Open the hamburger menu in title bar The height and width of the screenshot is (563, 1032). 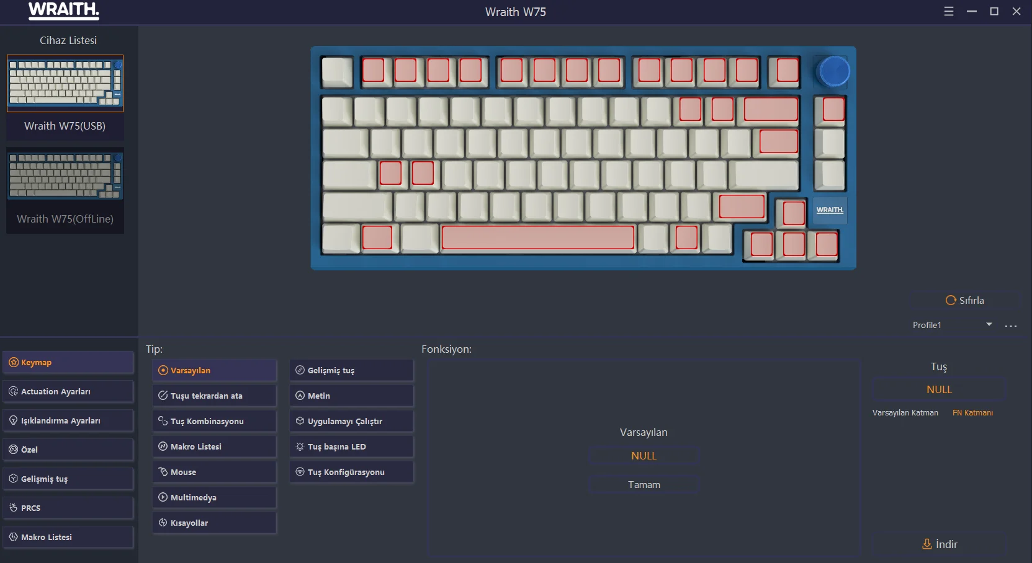point(949,11)
